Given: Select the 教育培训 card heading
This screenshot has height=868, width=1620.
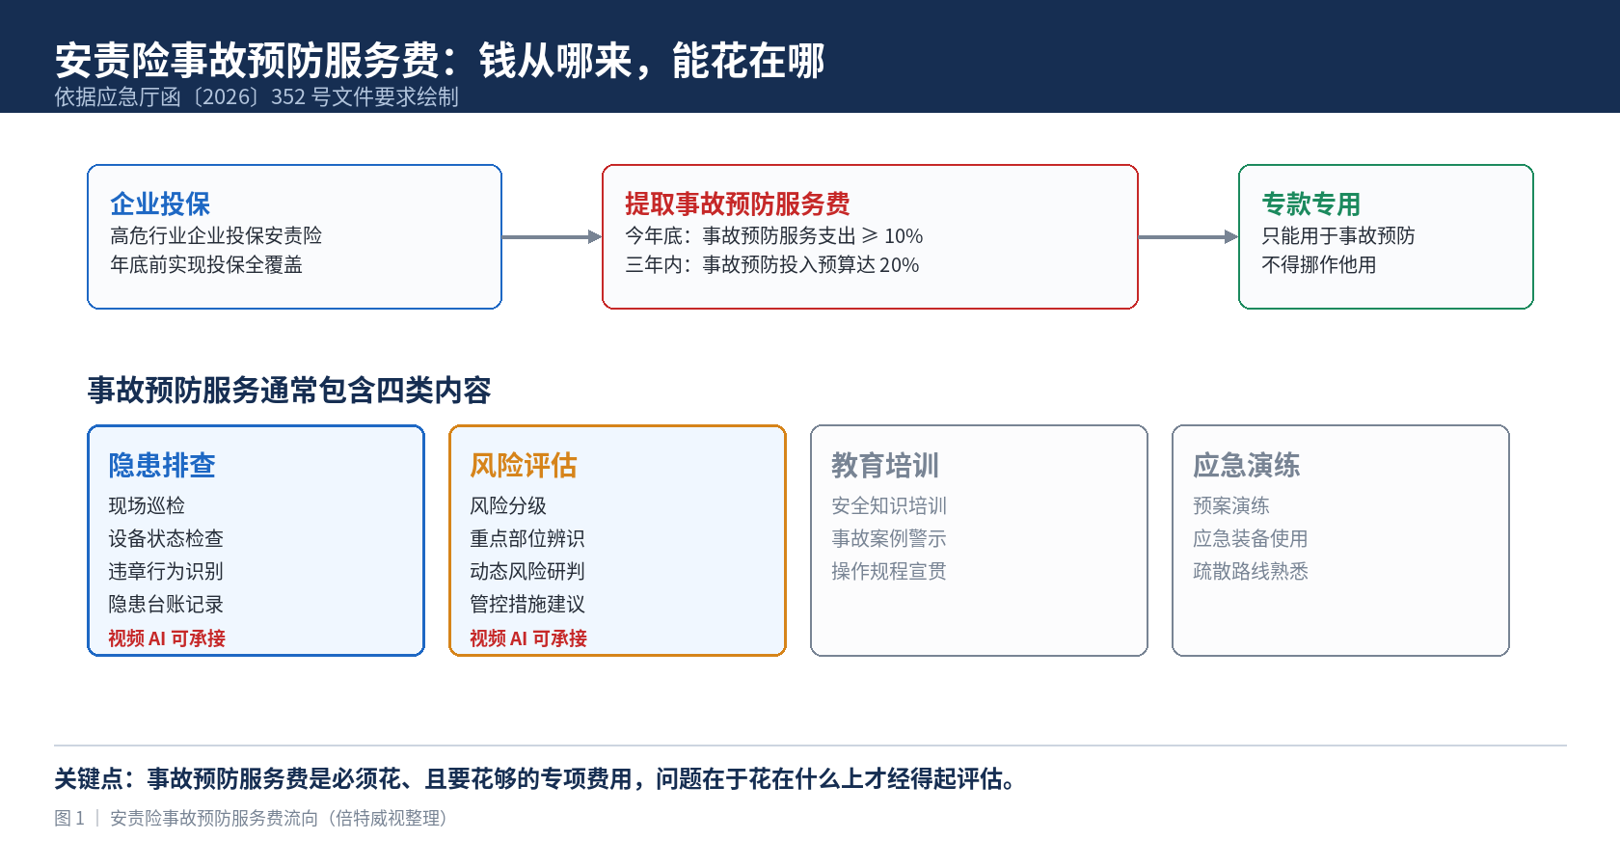Looking at the screenshot, I should tap(885, 465).
